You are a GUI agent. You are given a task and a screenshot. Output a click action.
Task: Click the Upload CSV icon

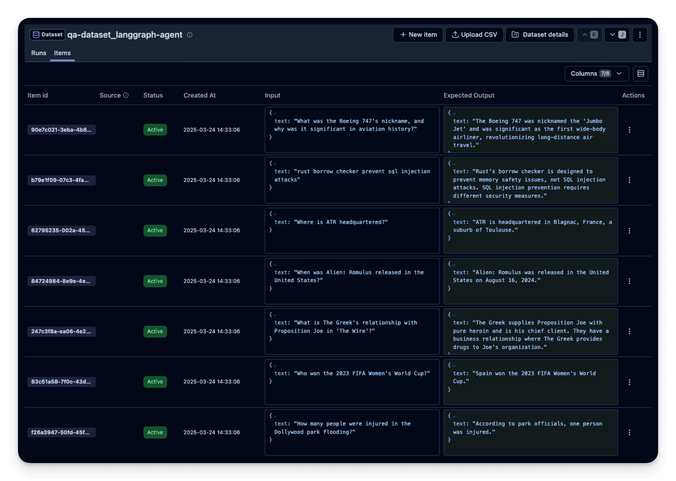click(x=455, y=35)
